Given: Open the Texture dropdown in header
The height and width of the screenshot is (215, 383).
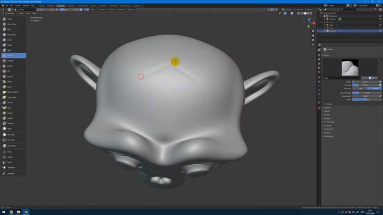Looking at the screenshot, I should (103, 10).
